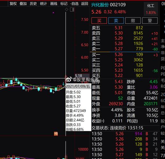Viewport: 165px width, 159px height.
Task: Select 买四 price 5.23
Action: pyautogui.click(x=118, y=70)
